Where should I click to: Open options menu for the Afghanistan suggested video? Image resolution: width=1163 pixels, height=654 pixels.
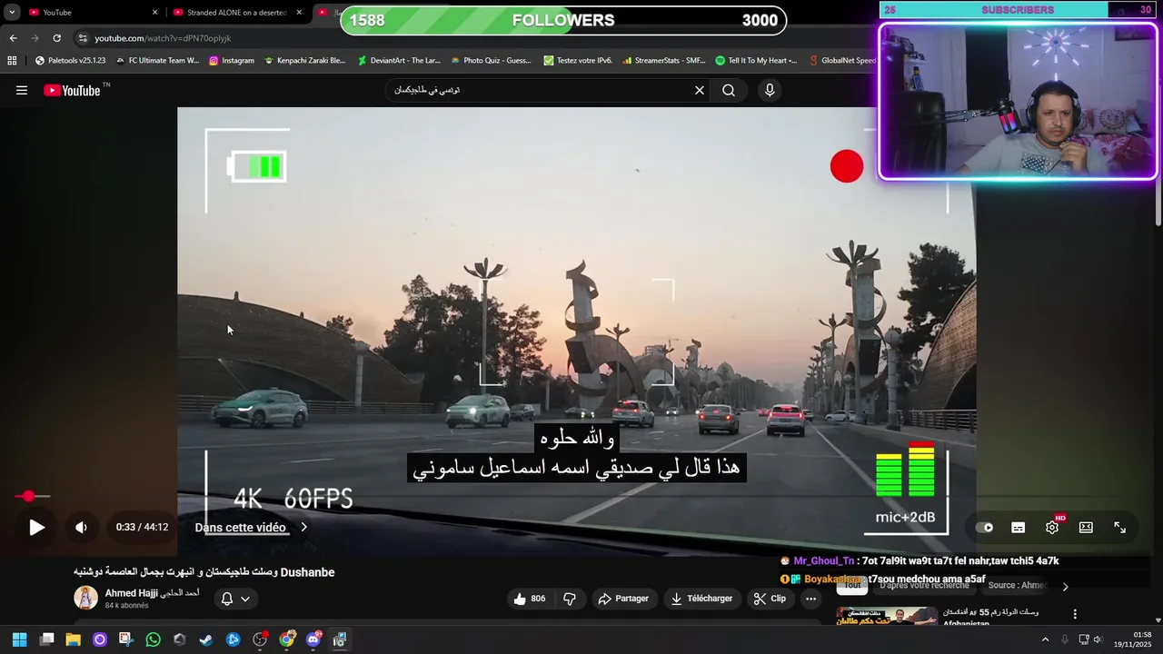coord(1075,615)
